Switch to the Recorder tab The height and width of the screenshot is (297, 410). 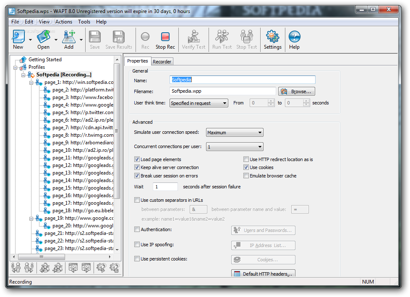click(162, 62)
